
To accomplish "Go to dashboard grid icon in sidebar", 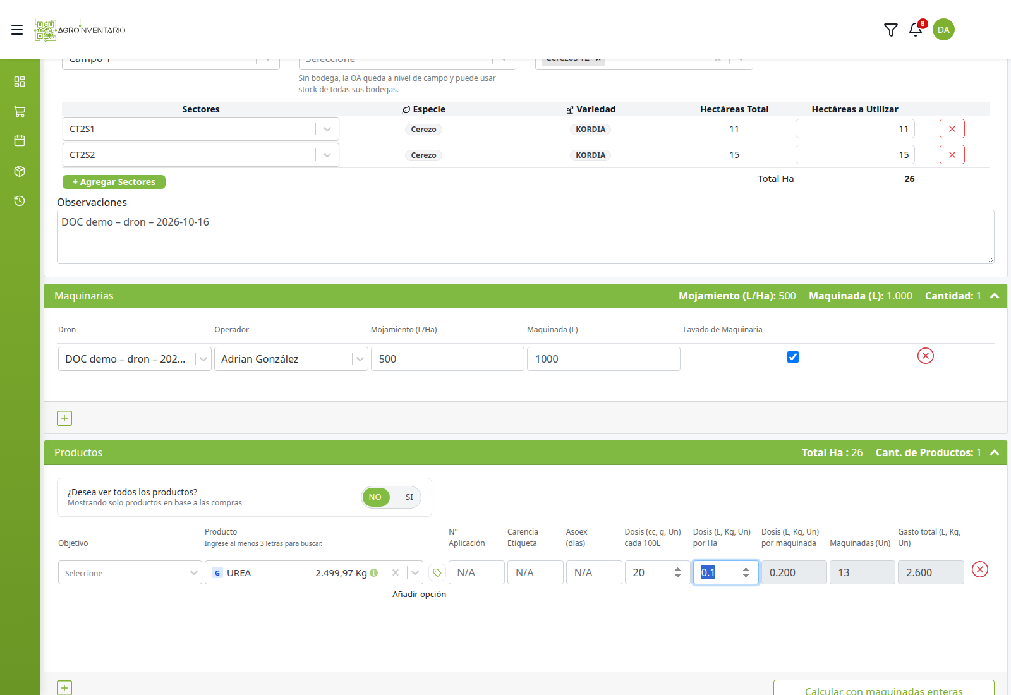I will (20, 82).
